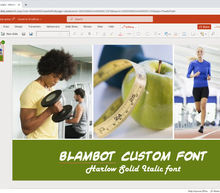
Task: Click the arrange objects icon
Action: (x=202, y=34)
